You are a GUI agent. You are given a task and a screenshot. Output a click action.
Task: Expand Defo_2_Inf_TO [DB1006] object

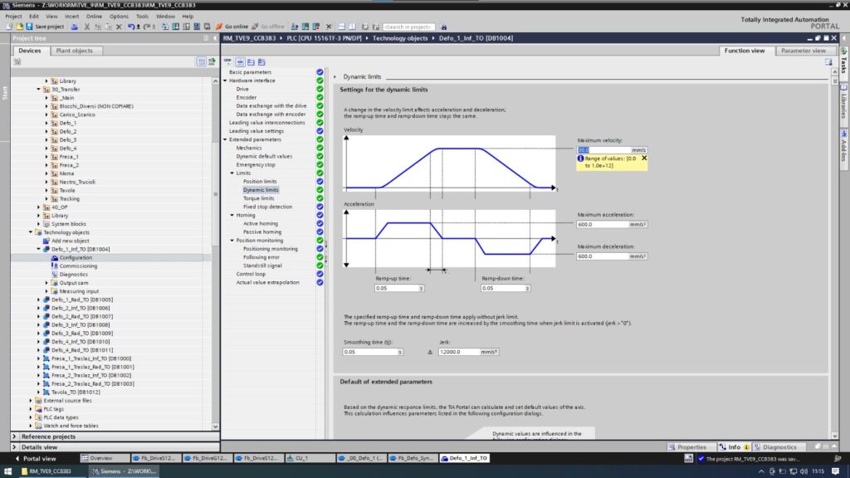pos(38,308)
